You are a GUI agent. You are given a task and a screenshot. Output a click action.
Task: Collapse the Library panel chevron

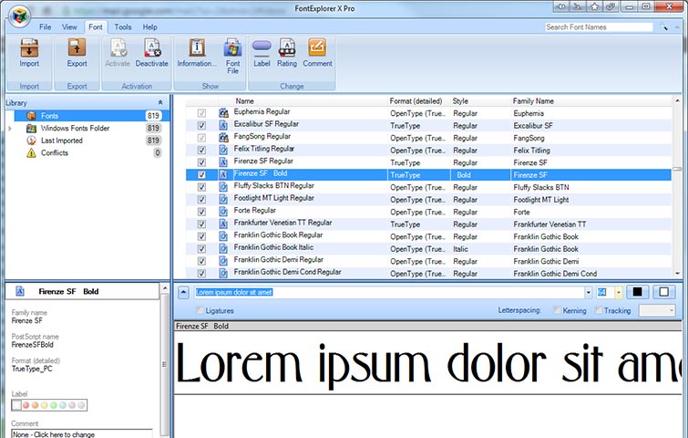coord(160,102)
